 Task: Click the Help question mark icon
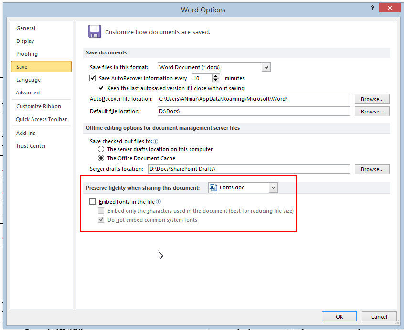click(372, 9)
